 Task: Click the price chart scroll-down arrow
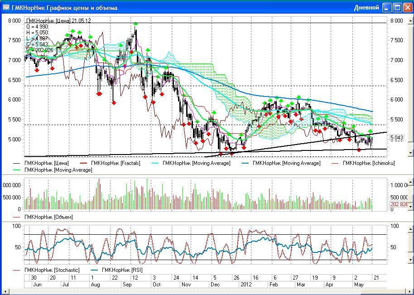click(x=410, y=153)
